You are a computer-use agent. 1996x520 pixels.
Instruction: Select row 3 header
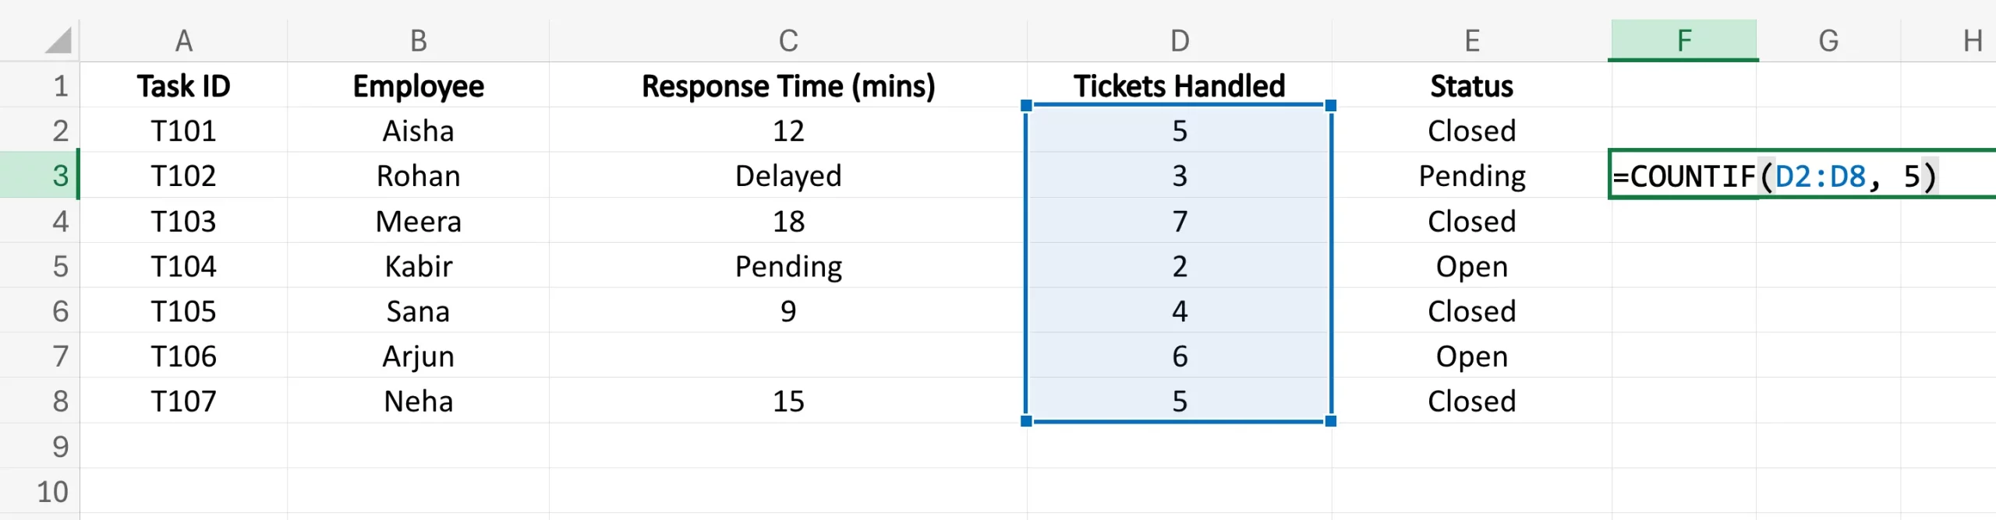tap(59, 175)
